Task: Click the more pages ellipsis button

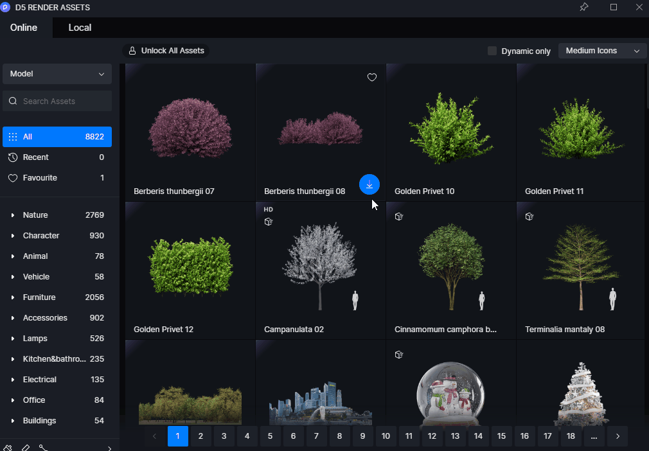Action: [594, 436]
